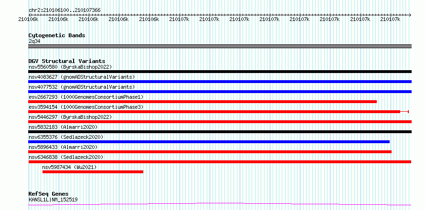Viewport: 425px width, 210px height.
Task: Click esv3594154 (1000GenomesConsortiumPhase3) label
Action: [86, 107]
